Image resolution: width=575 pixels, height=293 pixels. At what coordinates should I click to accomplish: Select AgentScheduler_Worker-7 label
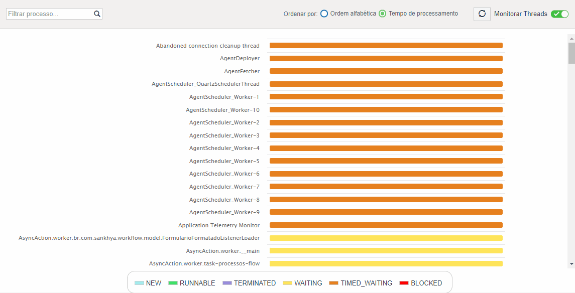tap(224, 187)
